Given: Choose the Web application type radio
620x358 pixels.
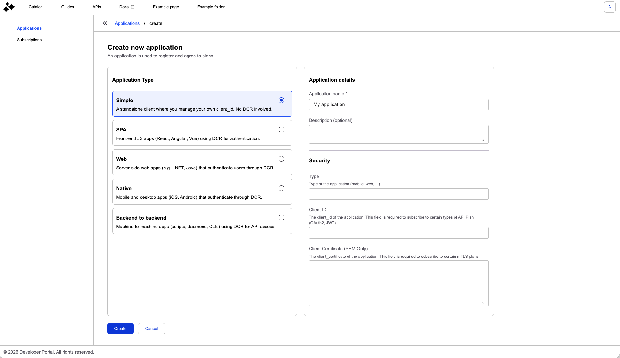Looking at the screenshot, I should point(281,159).
